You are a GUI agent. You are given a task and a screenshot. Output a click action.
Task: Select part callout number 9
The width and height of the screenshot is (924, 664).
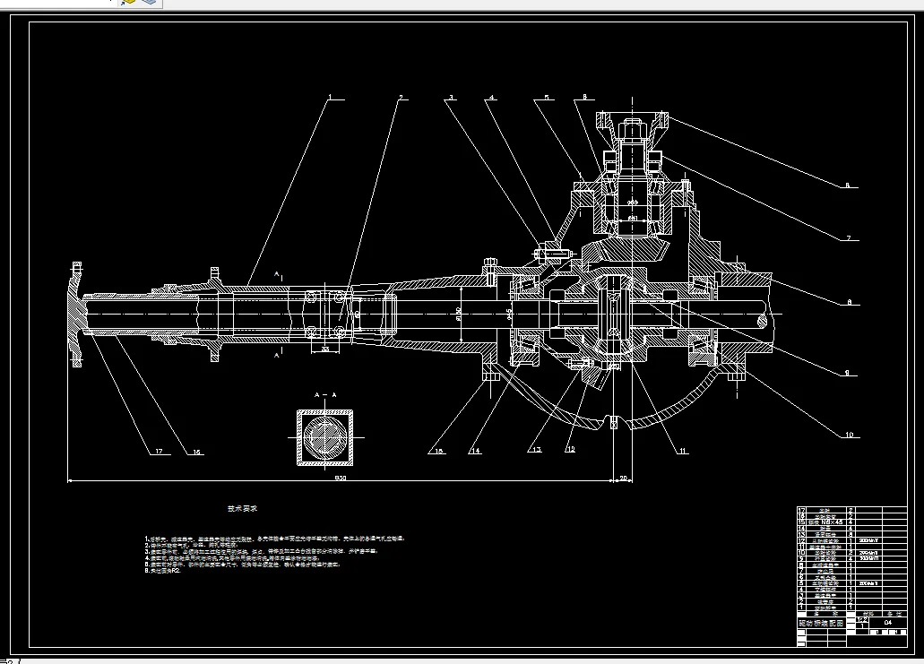(848, 373)
